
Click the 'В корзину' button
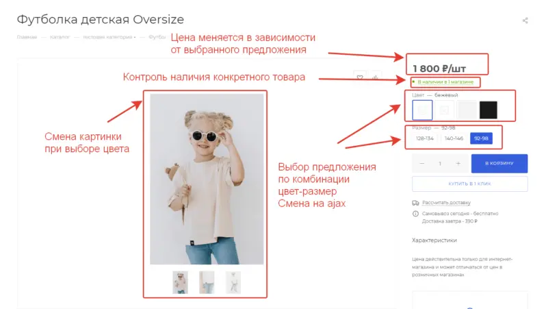[499, 164]
